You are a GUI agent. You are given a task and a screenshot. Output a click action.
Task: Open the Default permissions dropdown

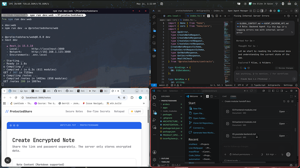(x=241, y=155)
